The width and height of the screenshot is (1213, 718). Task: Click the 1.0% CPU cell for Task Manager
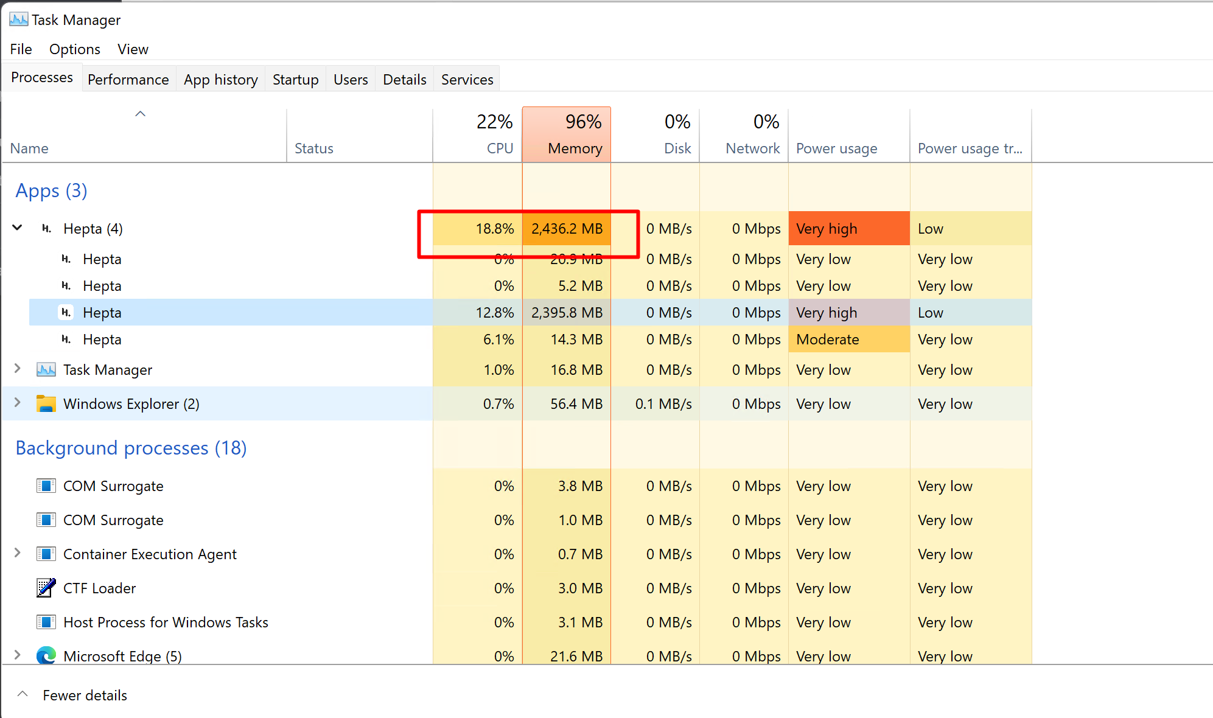pos(478,370)
